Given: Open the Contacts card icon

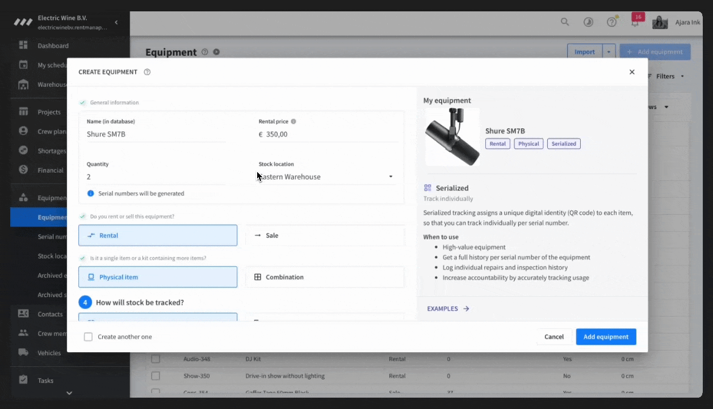Looking at the screenshot, I should coord(23,314).
